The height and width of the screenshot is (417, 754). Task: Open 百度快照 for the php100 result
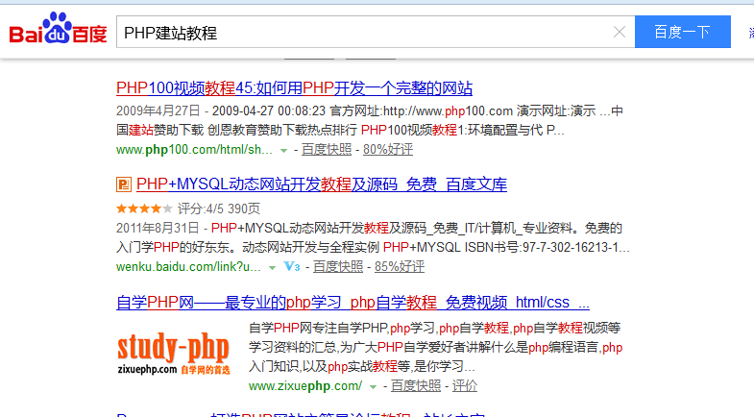(327, 150)
